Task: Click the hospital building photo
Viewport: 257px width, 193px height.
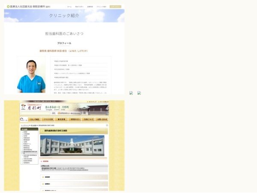Action: coord(72,145)
